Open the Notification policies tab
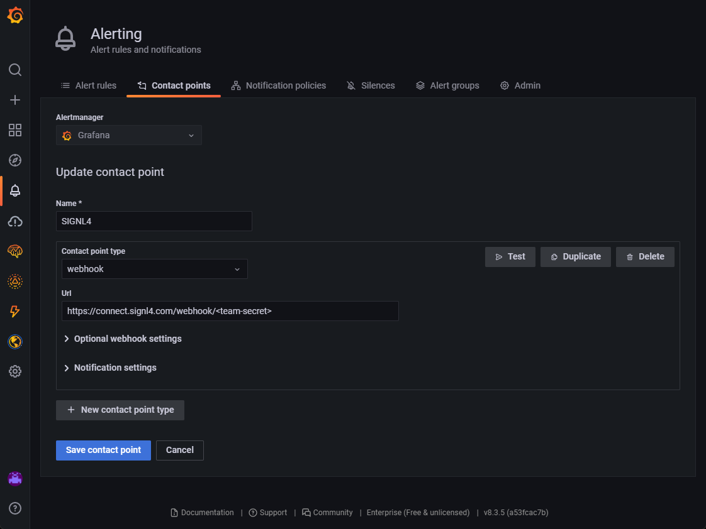 tap(279, 85)
